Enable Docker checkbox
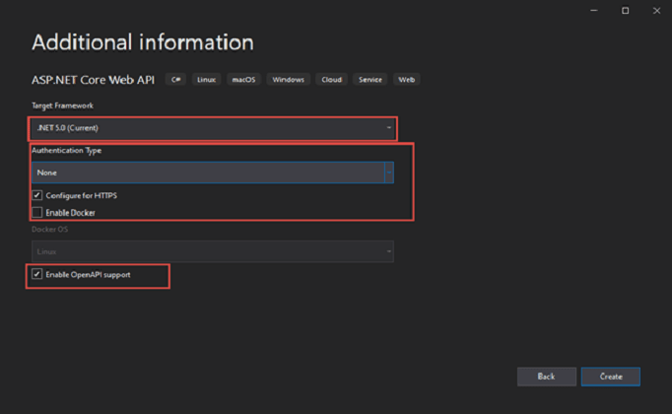 click(37, 212)
